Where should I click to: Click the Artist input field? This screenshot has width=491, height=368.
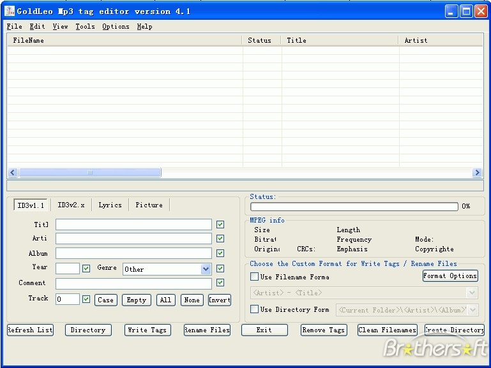(133, 239)
